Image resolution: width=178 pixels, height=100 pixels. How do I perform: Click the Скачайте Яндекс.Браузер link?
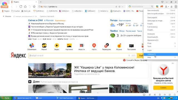point(137,60)
